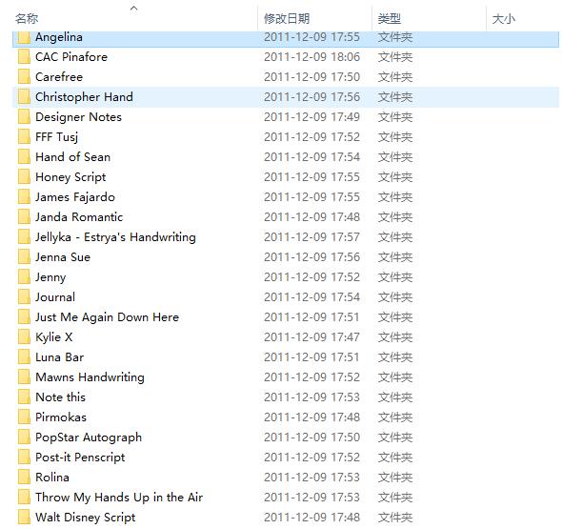
Task: Click the Mawns Handwriting folder icon
Action: point(24,377)
